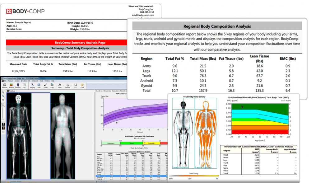
Task: Click the Legs row in Regional table
Action: (217, 71)
